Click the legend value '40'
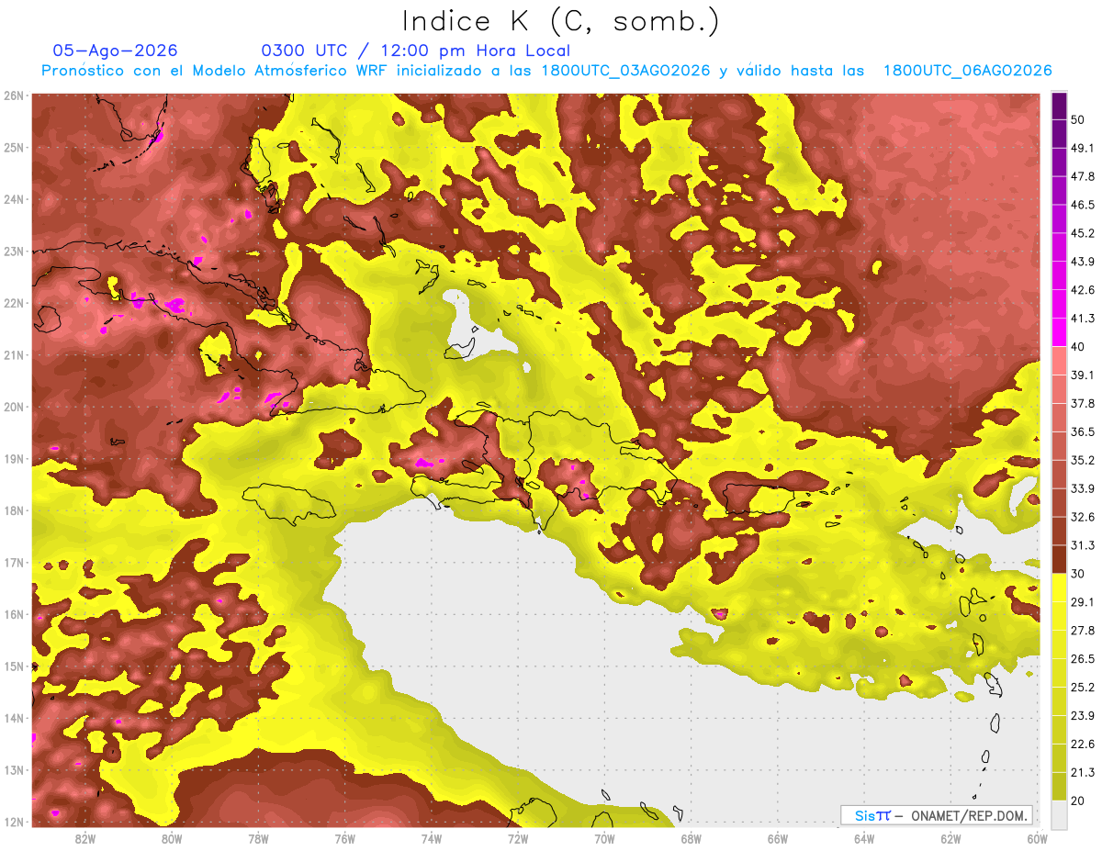 coord(1080,346)
